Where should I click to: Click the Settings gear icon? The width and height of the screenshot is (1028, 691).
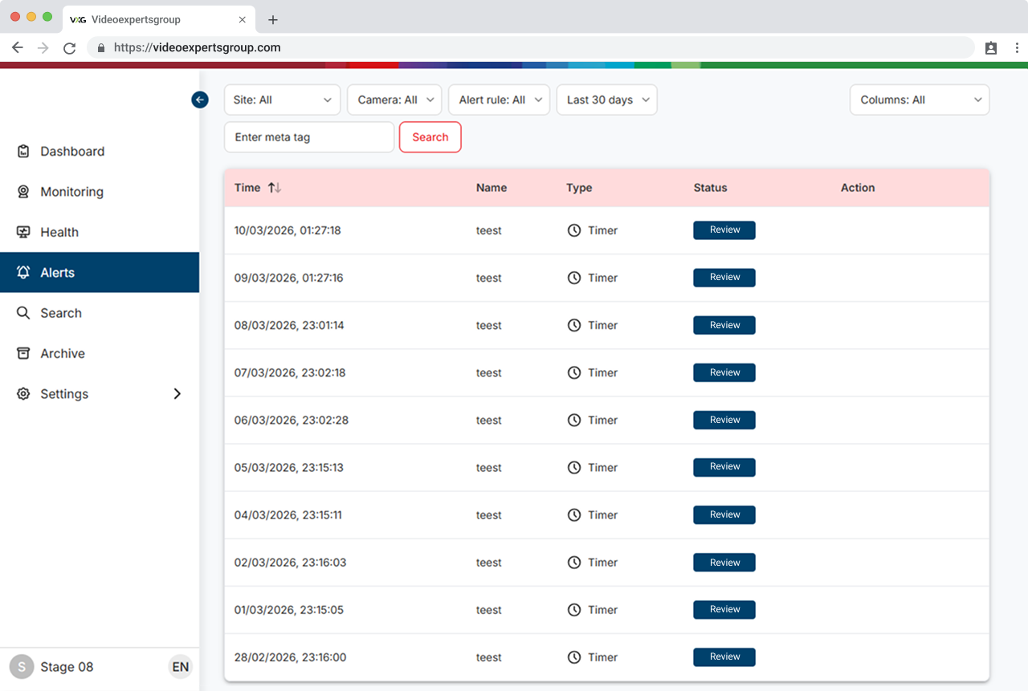tap(23, 394)
